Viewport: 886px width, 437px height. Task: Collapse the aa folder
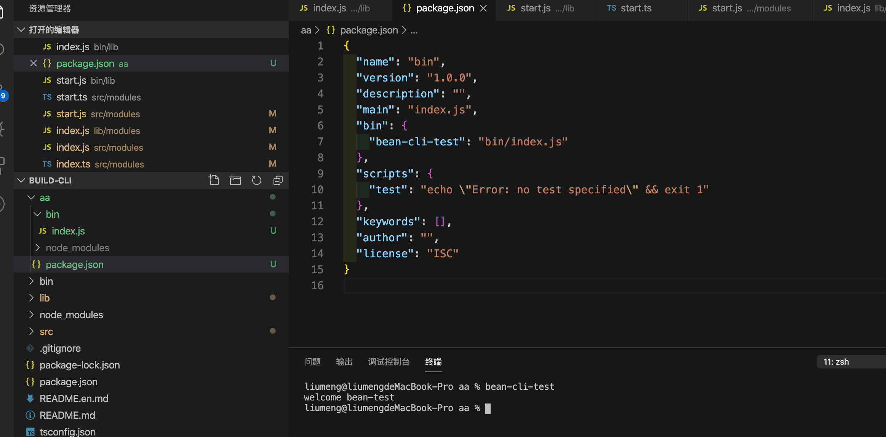coord(31,197)
